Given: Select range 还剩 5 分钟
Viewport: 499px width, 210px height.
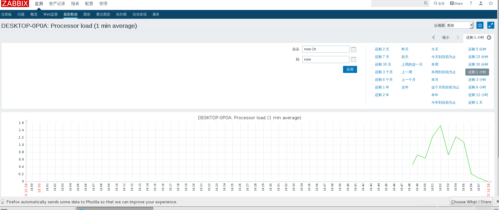Looking at the screenshot, I should pos(477,49).
